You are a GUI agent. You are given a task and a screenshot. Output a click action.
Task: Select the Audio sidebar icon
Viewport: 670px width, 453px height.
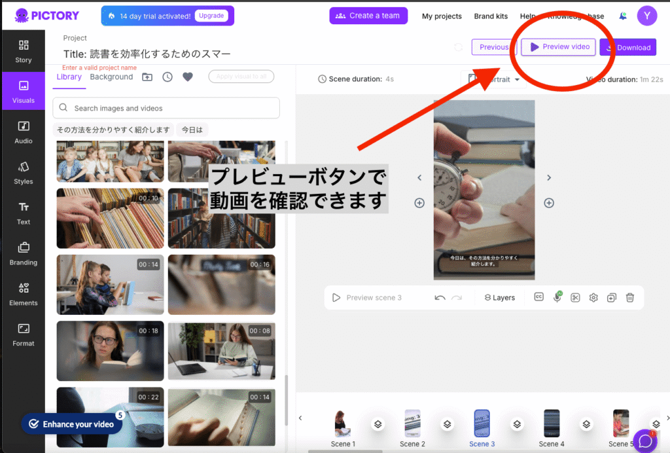pos(24,132)
